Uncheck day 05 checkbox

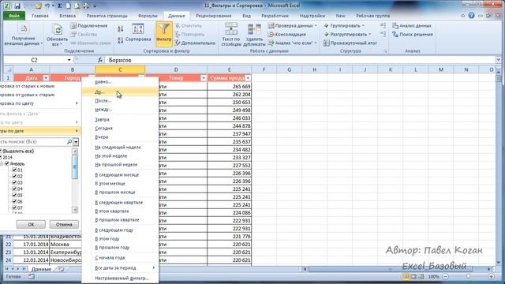(x=14, y=195)
